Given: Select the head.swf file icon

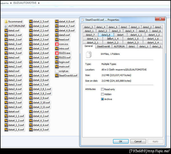Looking at the screenshot, I should pos(57,39).
